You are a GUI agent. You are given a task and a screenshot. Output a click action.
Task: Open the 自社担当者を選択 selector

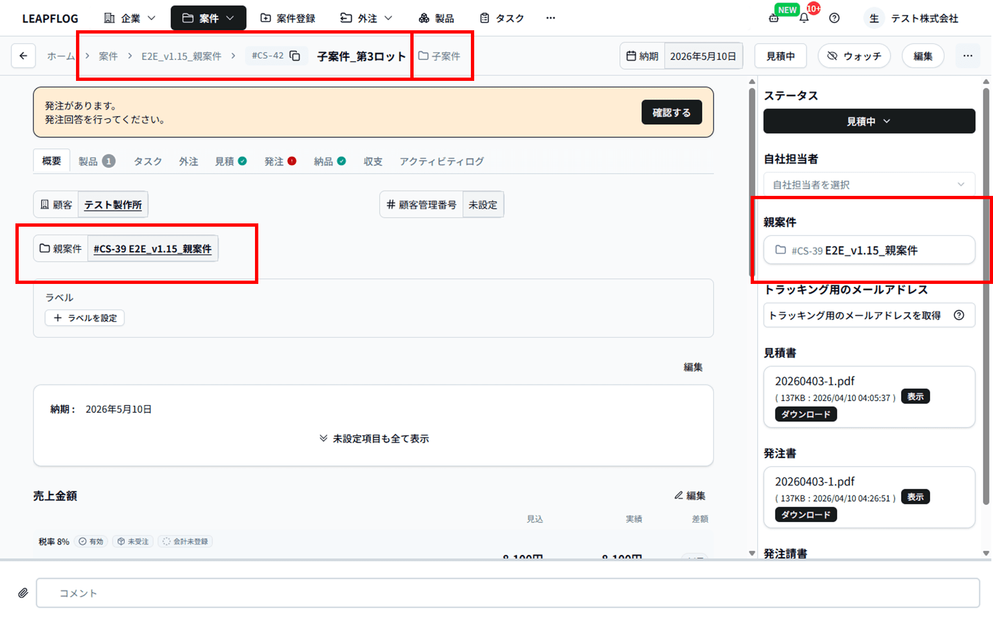[x=869, y=184]
